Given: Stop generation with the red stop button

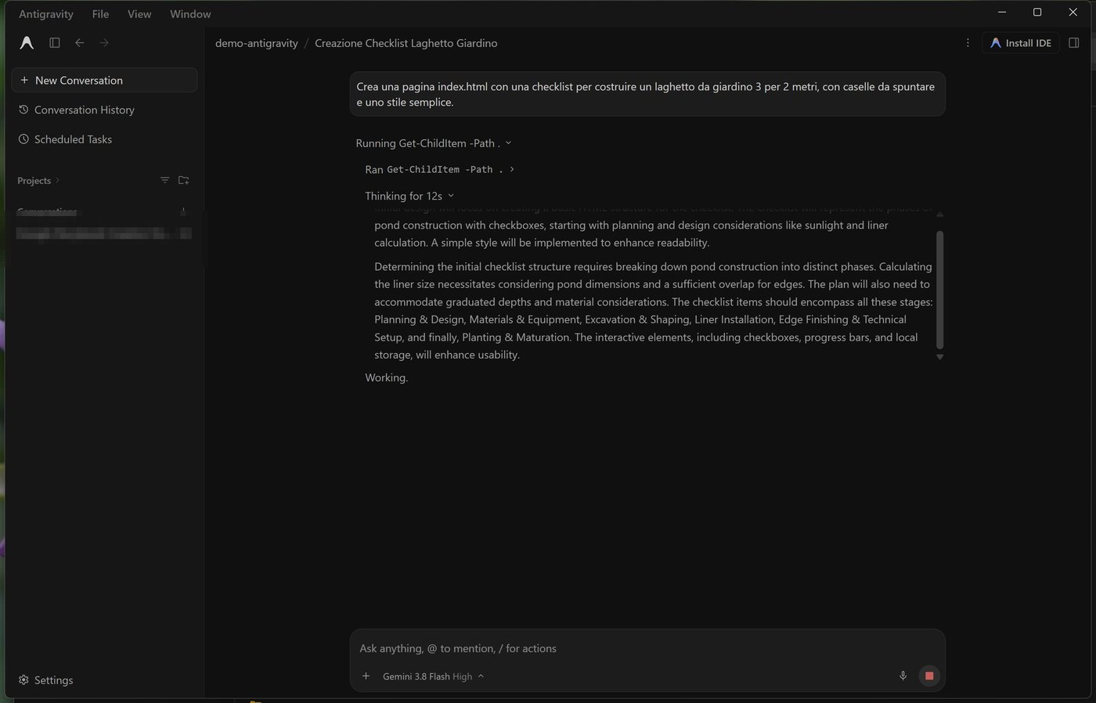Looking at the screenshot, I should pyautogui.click(x=929, y=676).
